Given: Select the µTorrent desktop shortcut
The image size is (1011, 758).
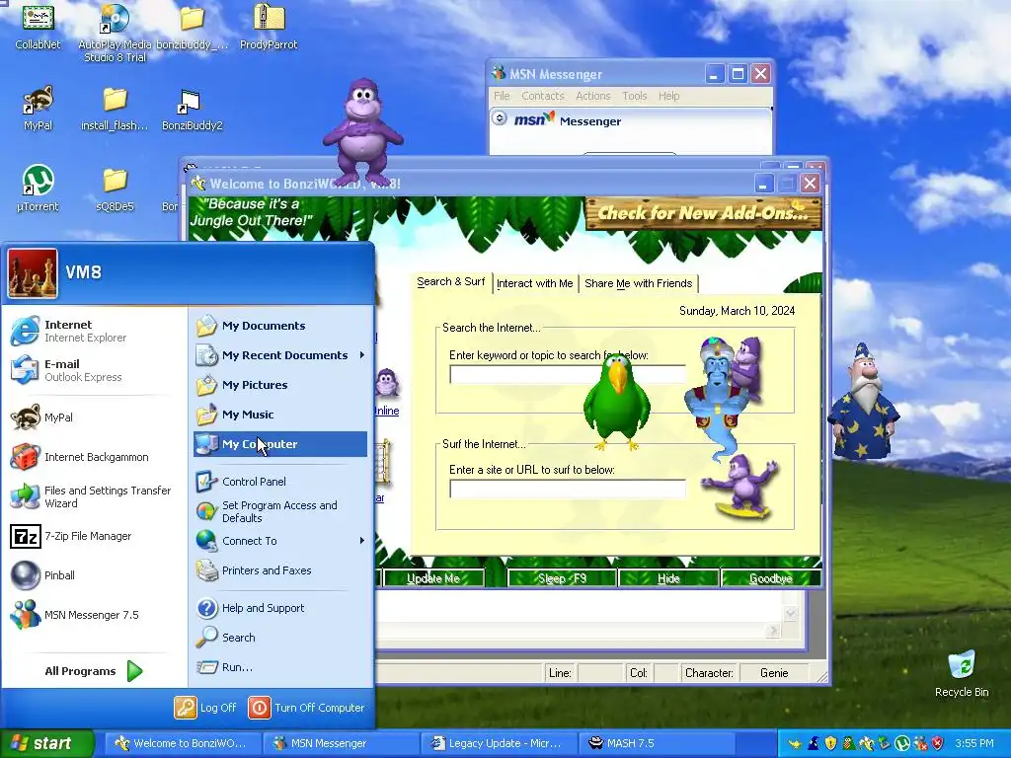Looking at the screenshot, I should point(38,189).
